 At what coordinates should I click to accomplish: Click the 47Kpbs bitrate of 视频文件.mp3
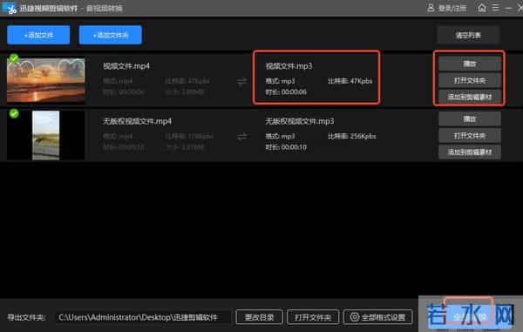350,81
